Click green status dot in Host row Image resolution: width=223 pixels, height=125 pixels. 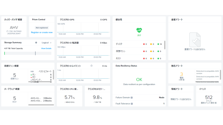point(158,58)
